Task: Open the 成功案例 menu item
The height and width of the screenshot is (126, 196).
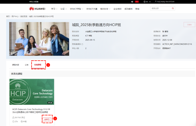Action: tap(128, 9)
